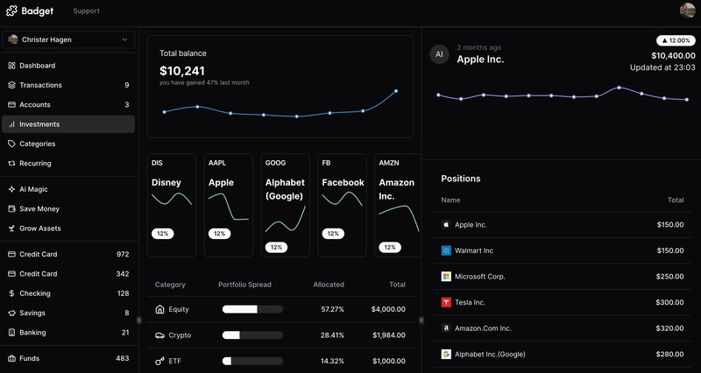This screenshot has height=373, width=701.
Task: Click the Banking building icon
Action: click(11, 333)
